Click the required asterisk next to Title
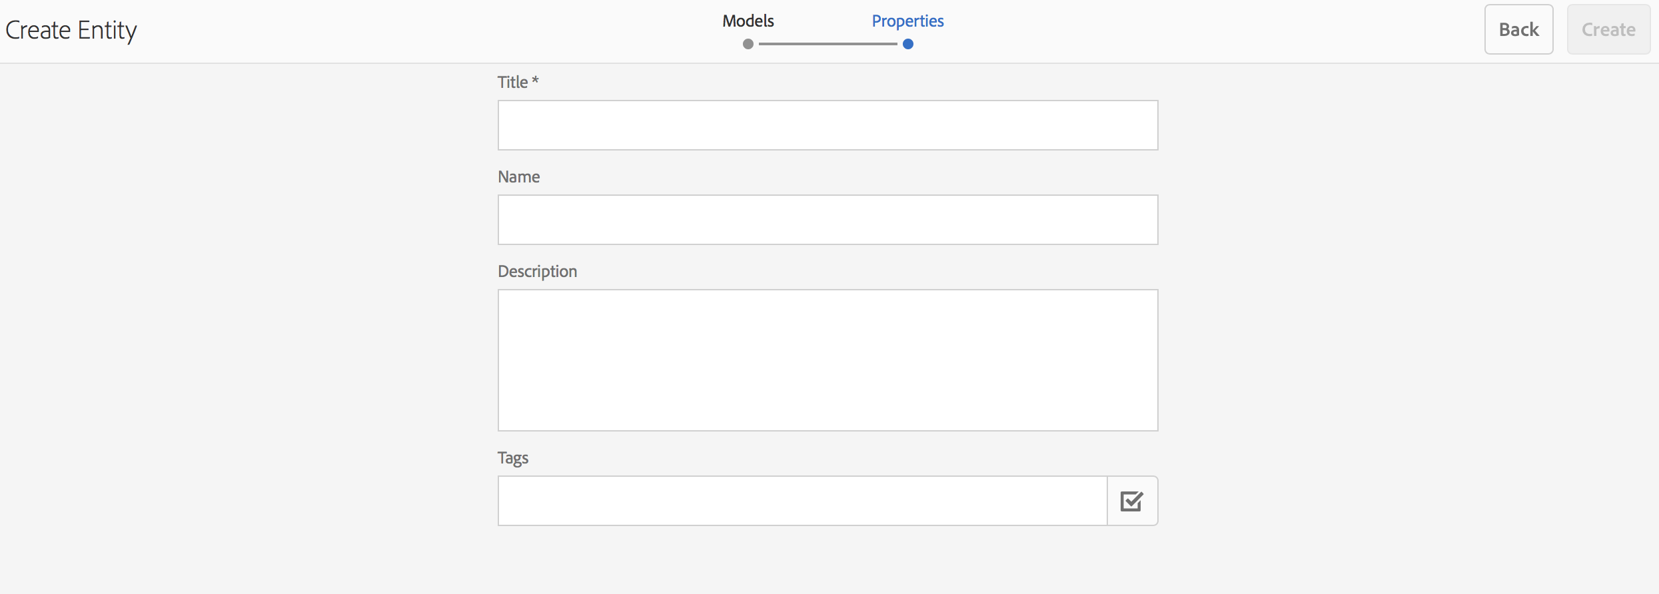 [x=535, y=81]
